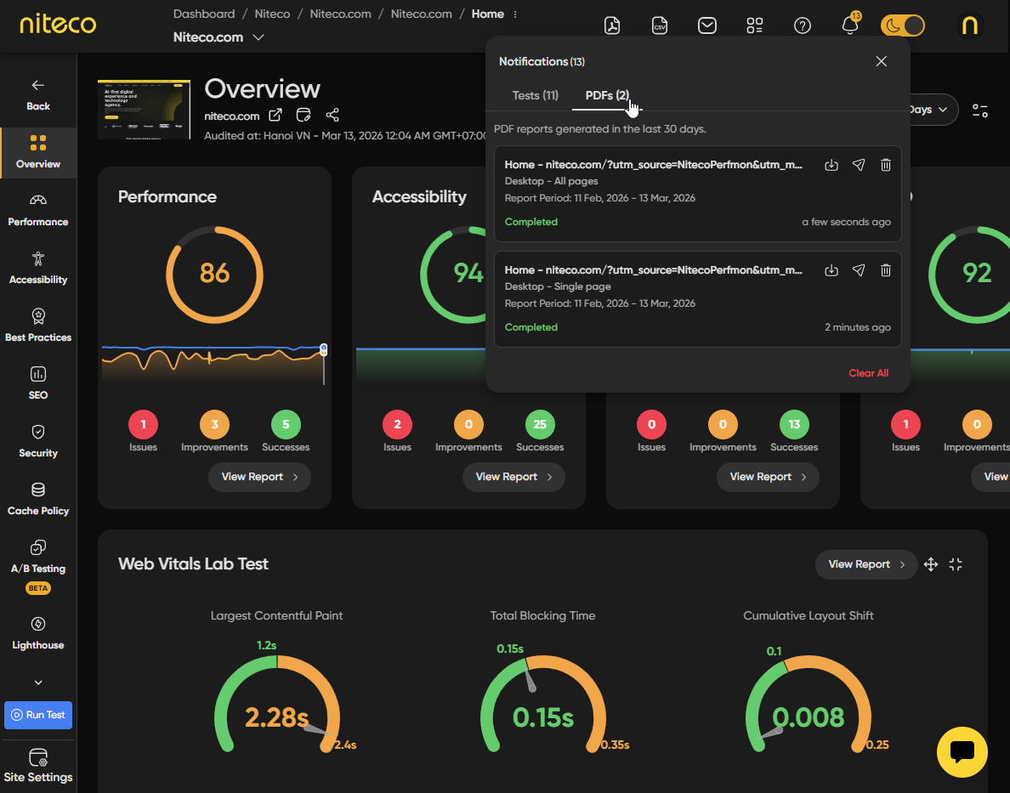This screenshot has width=1010, height=793.
Task: Click the niteco.com site thumbnail
Action: click(145, 110)
